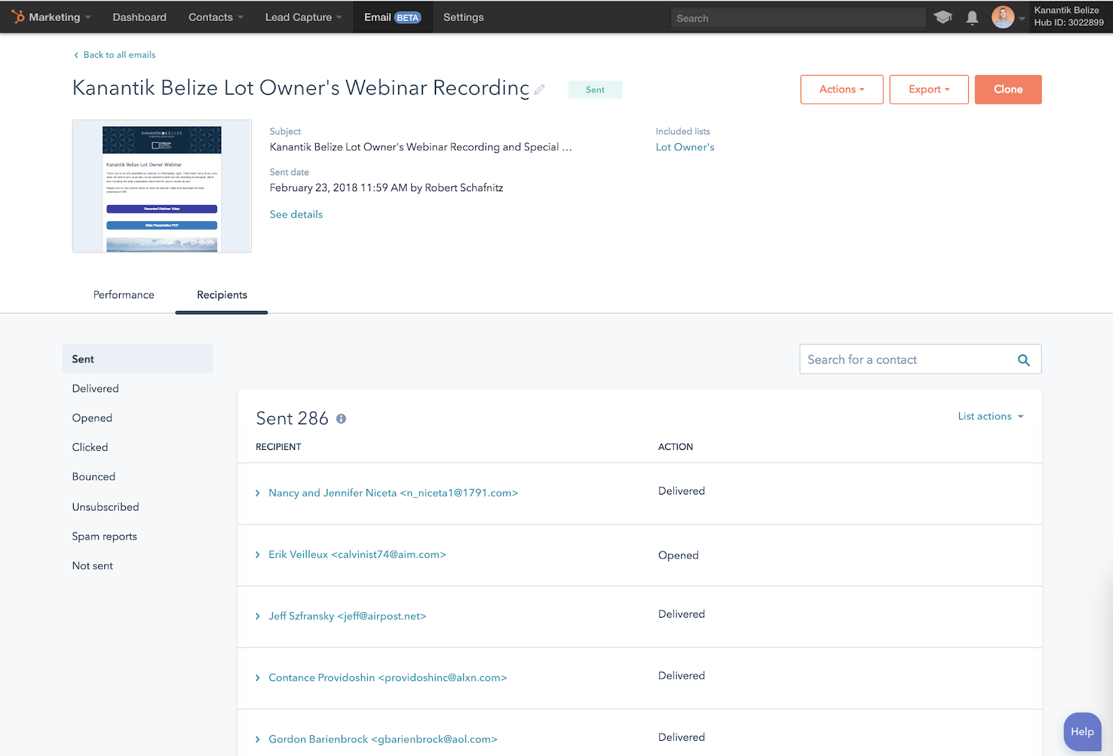The width and height of the screenshot is (1113, 756).
Task: Filter recipients by Bounced
Action: 93,476
